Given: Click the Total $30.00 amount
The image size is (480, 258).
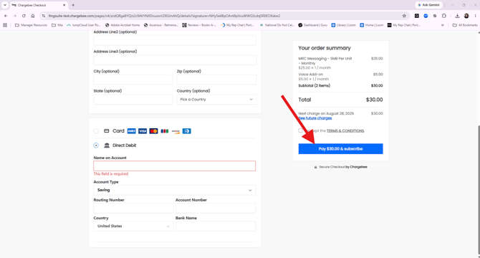Looking at the screenshot, I should [x=375, y=100].
